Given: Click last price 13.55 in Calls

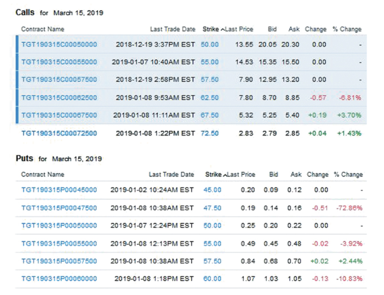Looking at the screenshot, I should (x=244, y=45).
